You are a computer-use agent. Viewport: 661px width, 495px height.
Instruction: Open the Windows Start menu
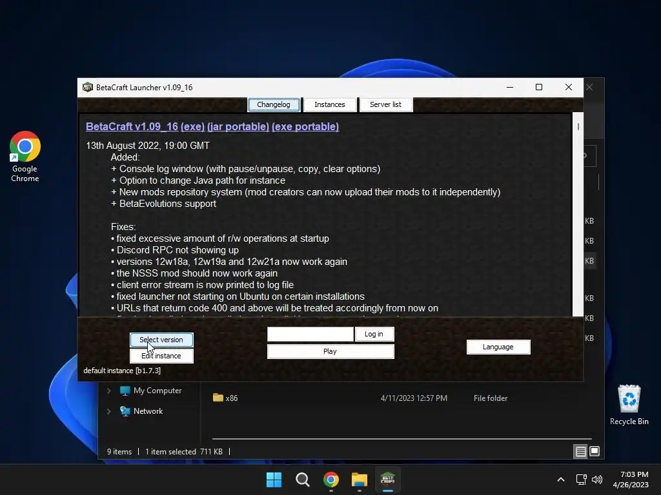pos(274,480)
